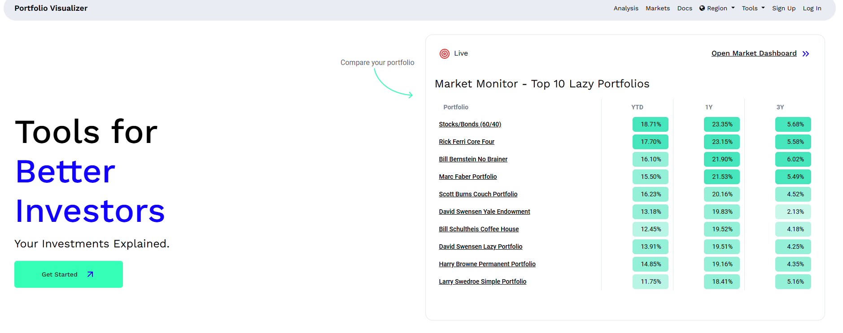The width and height of the screenshot is (843, 333).
Task: Click the 18.41% 1Y value
Action: 722,281
